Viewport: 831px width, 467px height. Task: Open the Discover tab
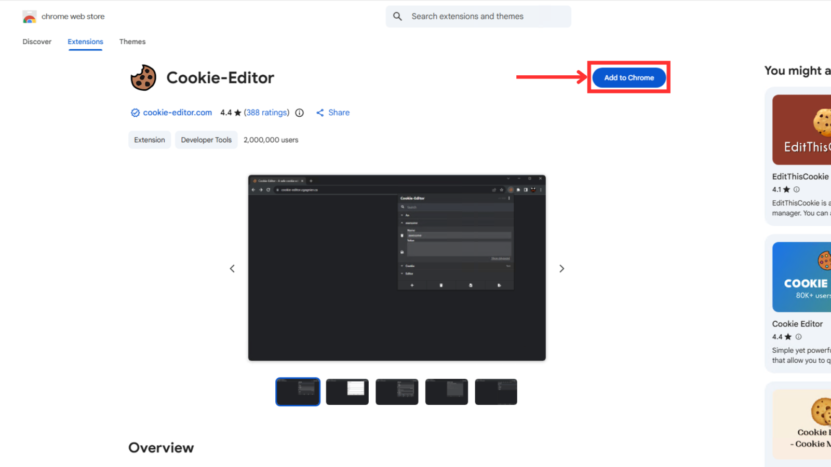click(37, 42)
